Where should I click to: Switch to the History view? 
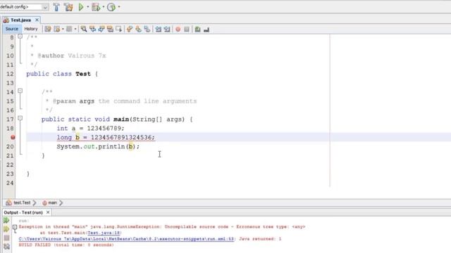[31, 29]
